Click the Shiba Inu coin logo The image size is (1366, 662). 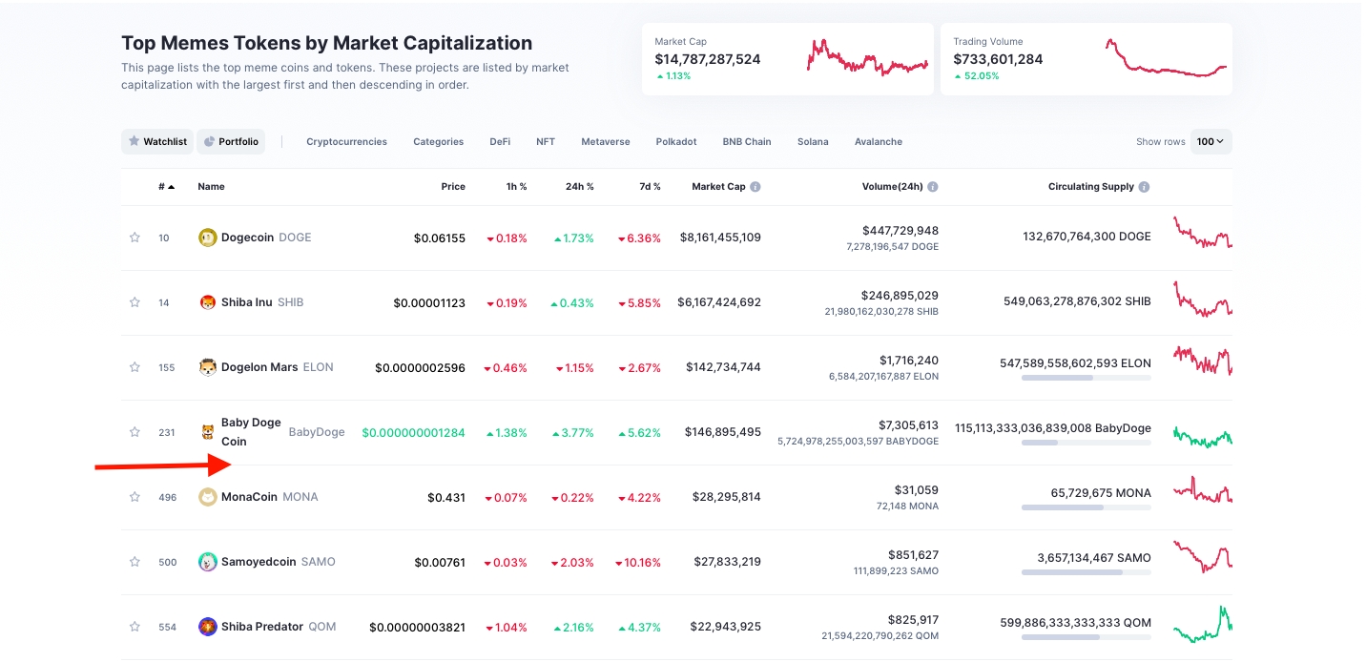pos(207,302)
